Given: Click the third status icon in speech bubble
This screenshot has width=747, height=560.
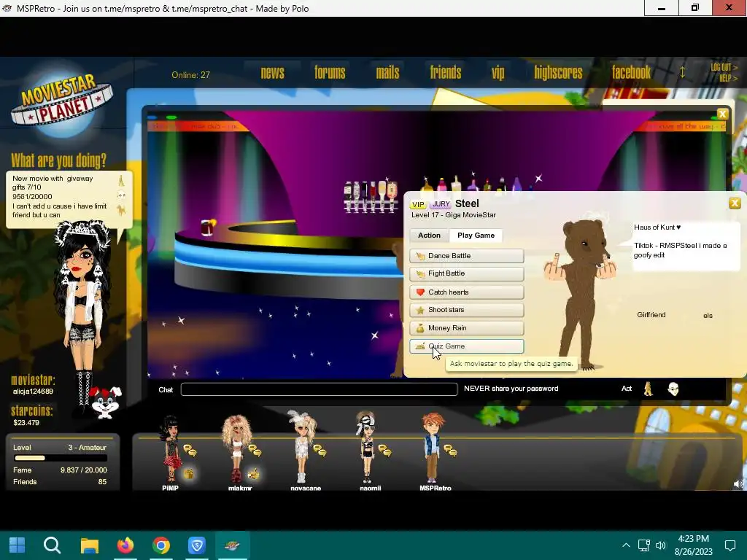Looking at the screenshot, I should click(x=122, y=210).
